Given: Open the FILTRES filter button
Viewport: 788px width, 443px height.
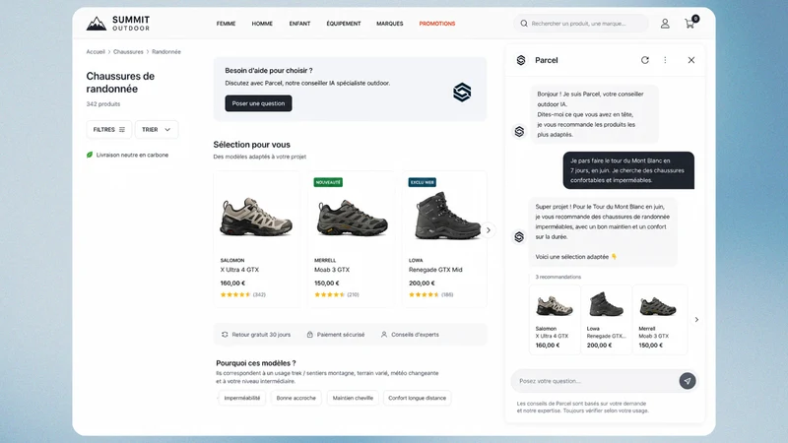Looking at the screenshot, I should coord(109,130).
